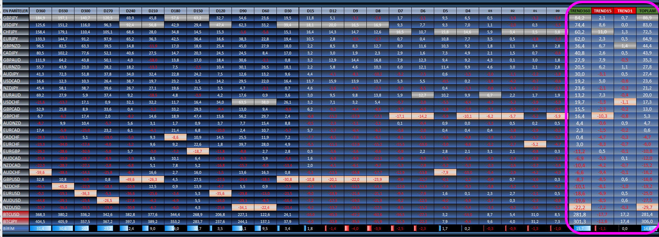Select the GBPNZD row label
The height and width of the screenshot is (237, 659).
[x=15, y=46]
